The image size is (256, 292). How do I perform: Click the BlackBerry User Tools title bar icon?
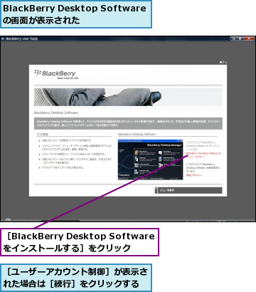coord(3,38)
